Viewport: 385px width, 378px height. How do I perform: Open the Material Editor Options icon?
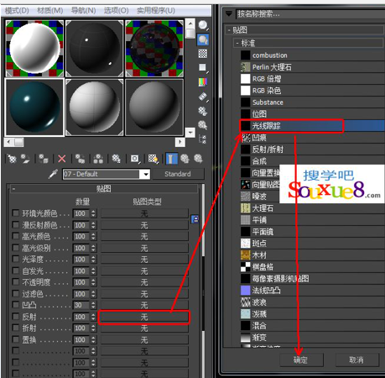203,111
